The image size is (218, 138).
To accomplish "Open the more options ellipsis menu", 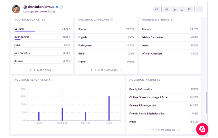I will tap(199, 9).
